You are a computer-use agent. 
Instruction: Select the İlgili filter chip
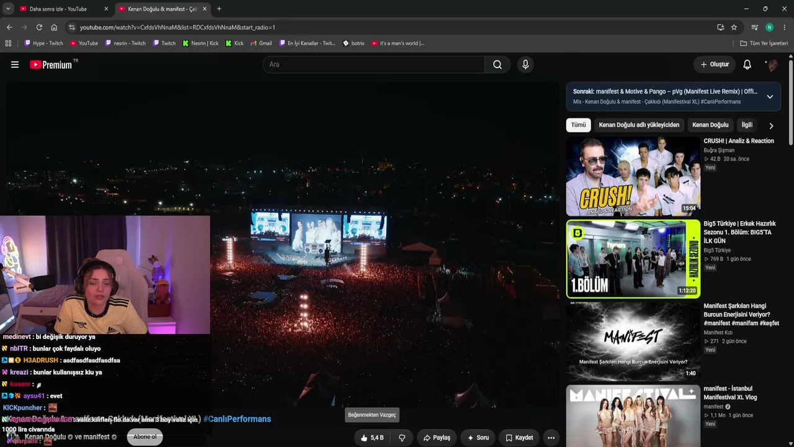(747, 125)
